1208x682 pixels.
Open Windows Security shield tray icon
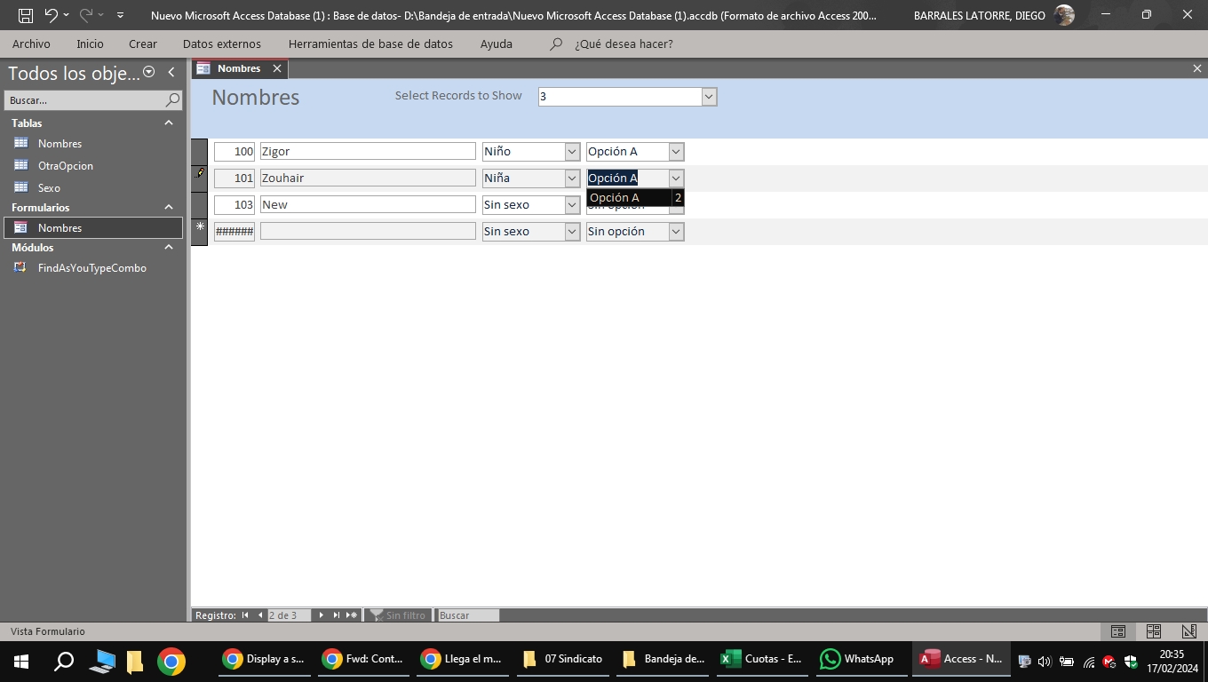point(1131,661)
